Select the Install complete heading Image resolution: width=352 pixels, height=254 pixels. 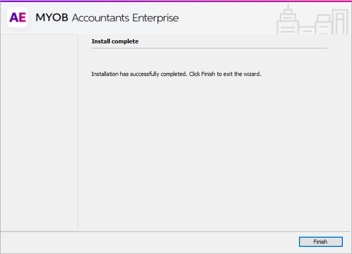click(x=115, y=41)
